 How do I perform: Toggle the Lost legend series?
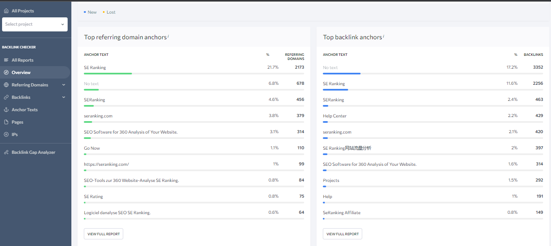(x=109, y=12)
